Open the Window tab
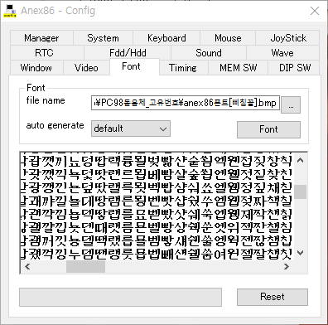The image size is (328, 325). (36, 68)
